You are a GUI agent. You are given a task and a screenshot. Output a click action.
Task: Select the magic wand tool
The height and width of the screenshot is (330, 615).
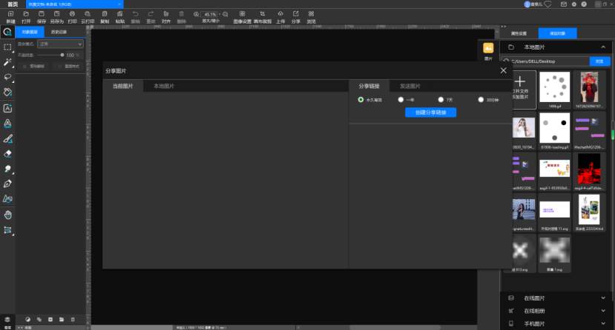(x=7, y=63)
